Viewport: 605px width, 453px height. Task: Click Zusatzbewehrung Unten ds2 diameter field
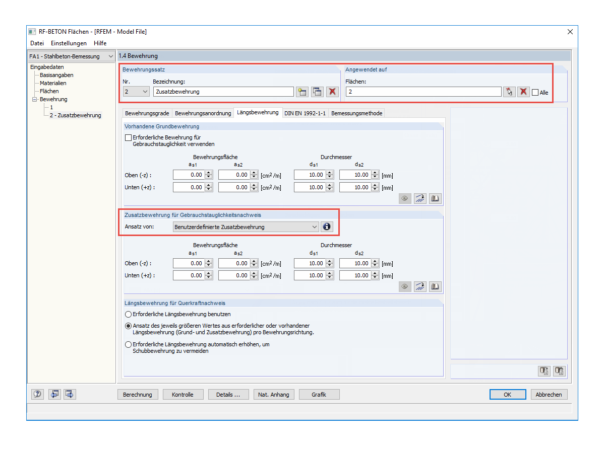tap(354, 275)
